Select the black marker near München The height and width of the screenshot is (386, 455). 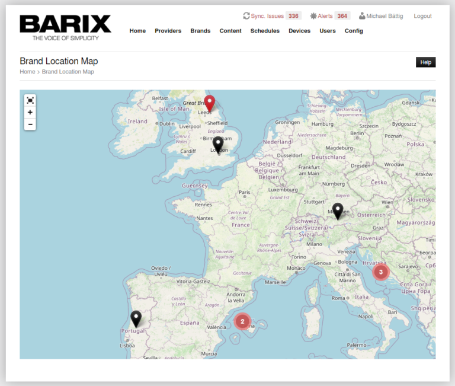click(x=338, y=210)
